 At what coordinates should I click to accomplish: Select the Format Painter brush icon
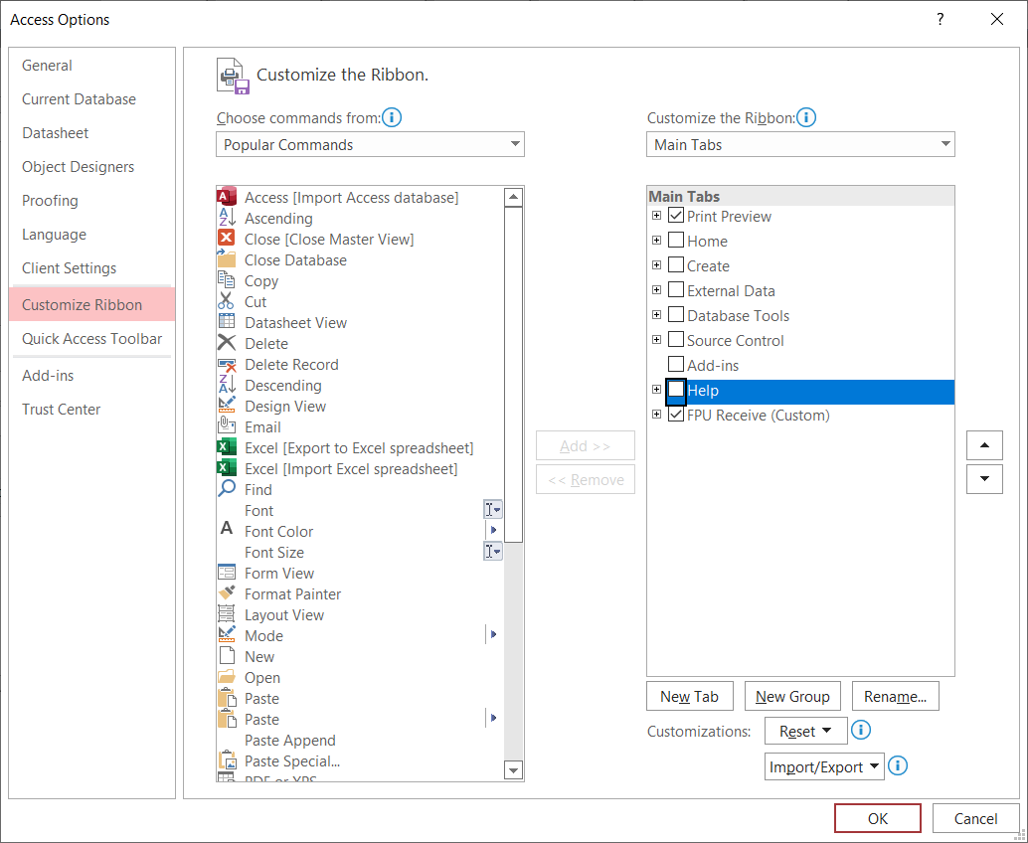[x=227, y=594]
